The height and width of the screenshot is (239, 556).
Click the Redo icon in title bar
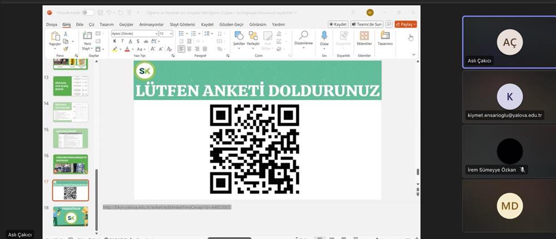(x=121, y=12)
